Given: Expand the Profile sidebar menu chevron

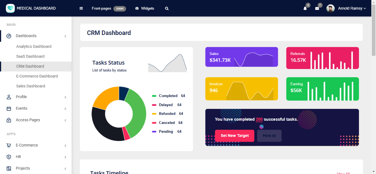Looking at the screenshot, I should (x=65, y=97).
